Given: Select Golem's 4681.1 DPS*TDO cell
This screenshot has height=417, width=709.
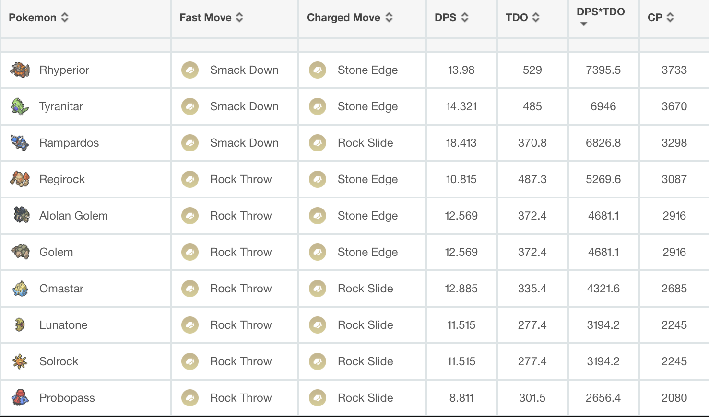Looking at the screenshot, I should [603, 252].
